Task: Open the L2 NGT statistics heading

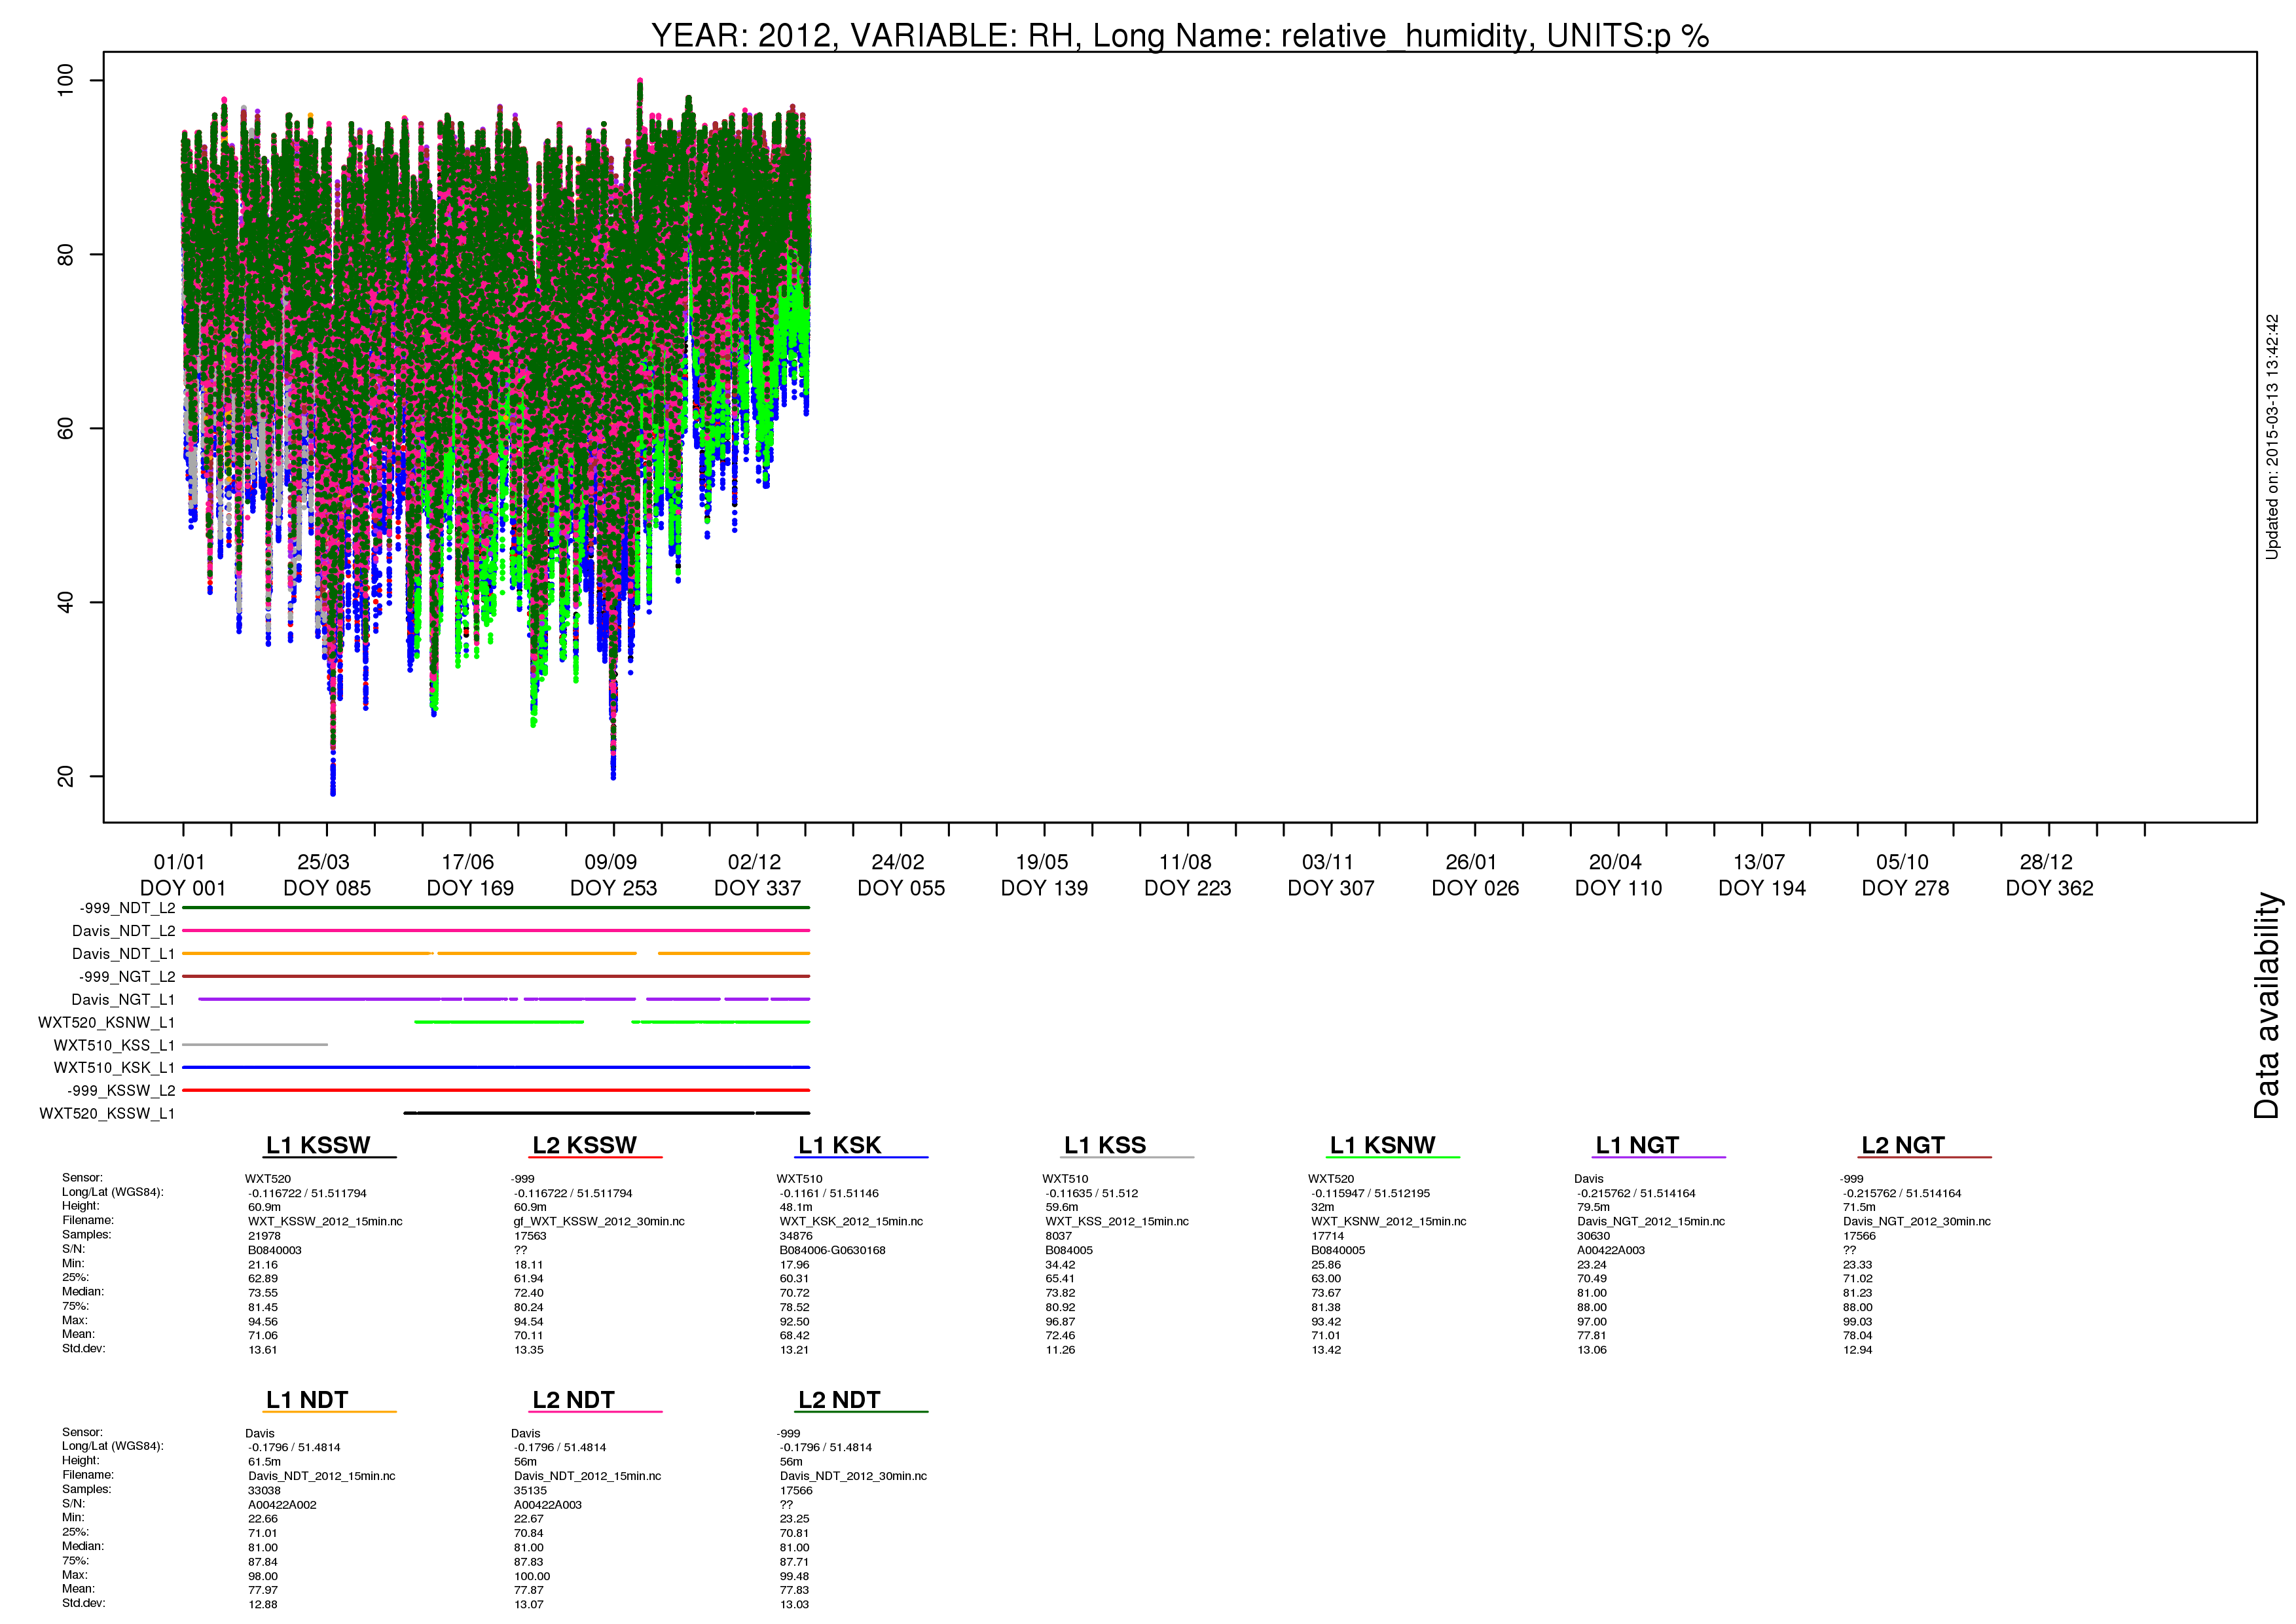Action: point(1903,1145)
